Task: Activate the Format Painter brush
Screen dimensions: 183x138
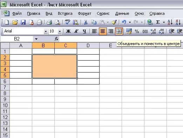Action: (114, 22)
